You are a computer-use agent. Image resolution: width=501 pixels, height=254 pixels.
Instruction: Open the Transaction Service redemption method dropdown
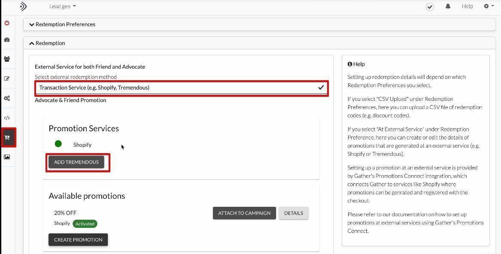[182, 88]
